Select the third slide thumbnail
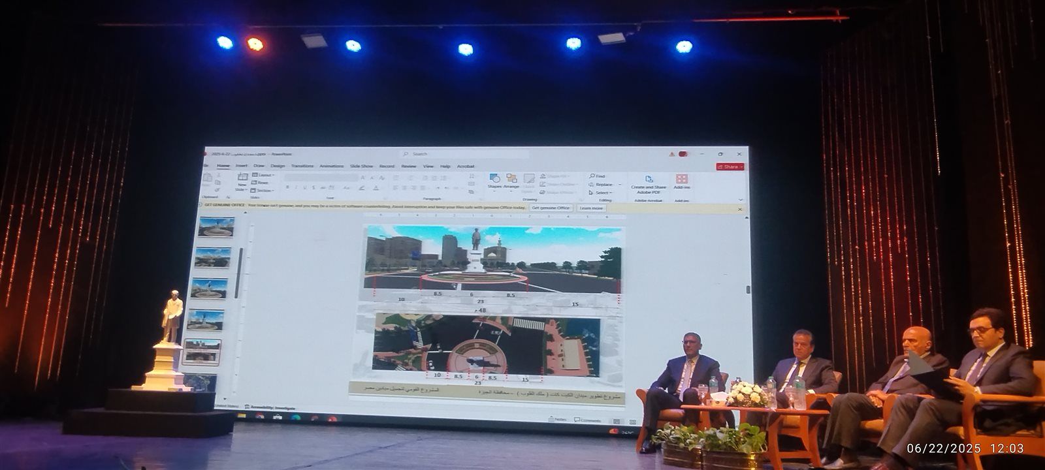This screenshot has height=470, width=1045. click(x=210, y=289)
